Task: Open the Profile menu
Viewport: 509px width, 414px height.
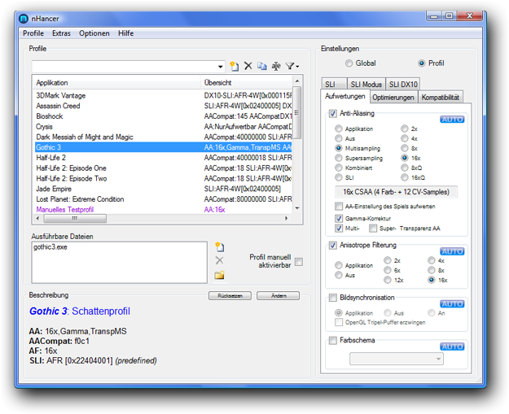Action: click(x=33, y=33)
